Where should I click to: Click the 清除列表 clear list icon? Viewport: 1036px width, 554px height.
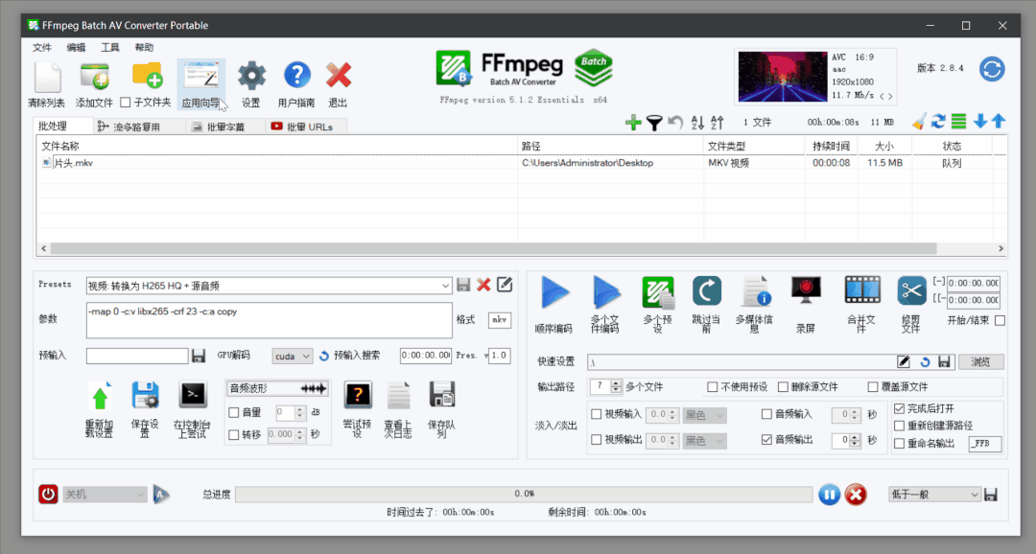click(46, 77)
